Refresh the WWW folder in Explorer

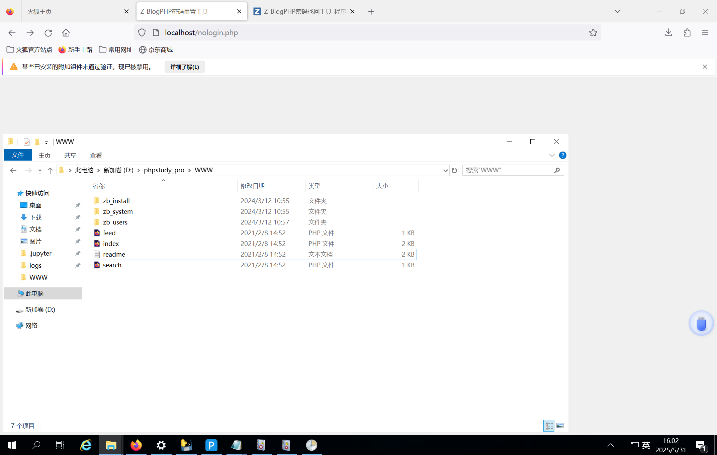coord(454,170)
